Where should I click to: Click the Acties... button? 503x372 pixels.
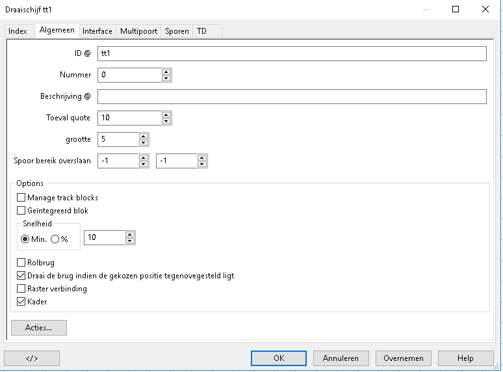pyautogui.click(x=39, y=328)
